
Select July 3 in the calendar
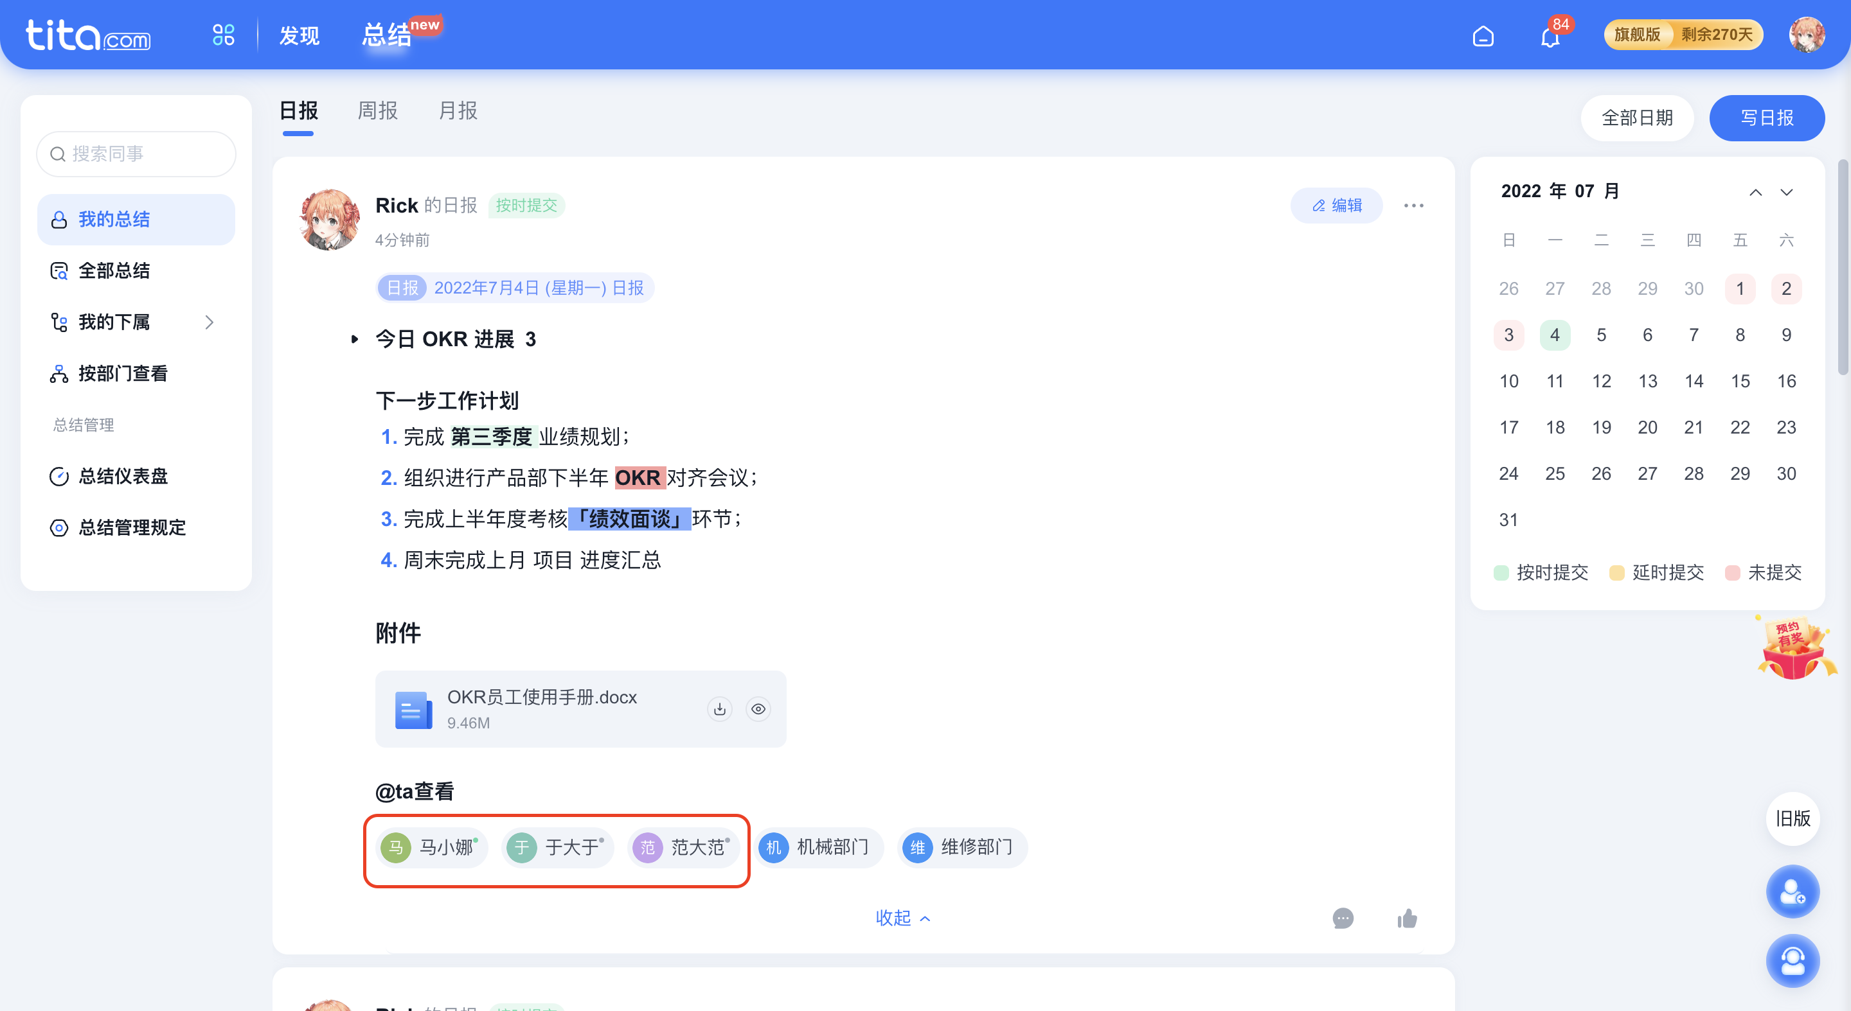[1508, 335]
